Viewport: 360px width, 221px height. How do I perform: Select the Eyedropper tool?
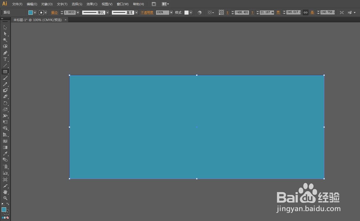coord(5,154)
